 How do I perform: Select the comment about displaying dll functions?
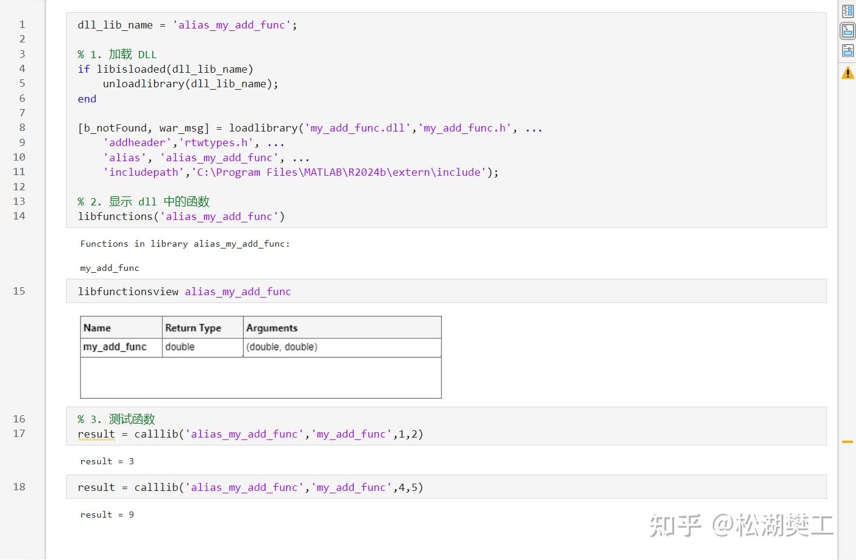[x=144, y=201]
